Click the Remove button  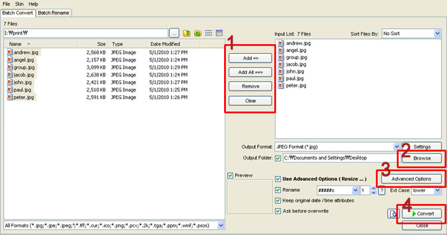pos(250,86)
